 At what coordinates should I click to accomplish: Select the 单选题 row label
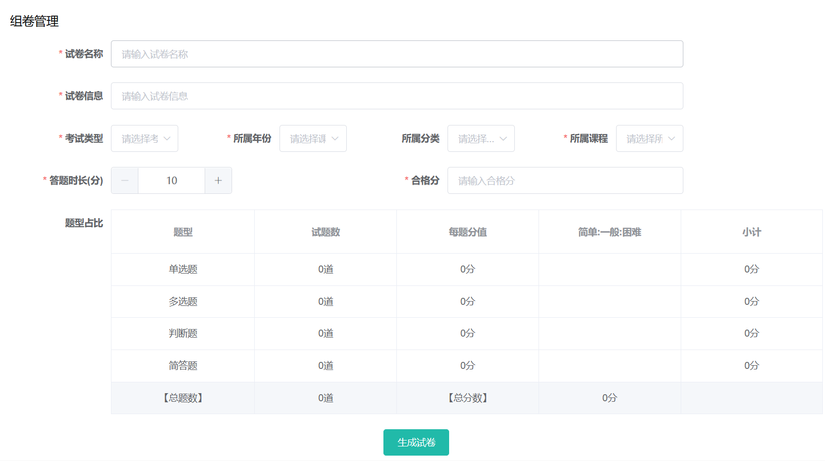click(x=183, y=269)
